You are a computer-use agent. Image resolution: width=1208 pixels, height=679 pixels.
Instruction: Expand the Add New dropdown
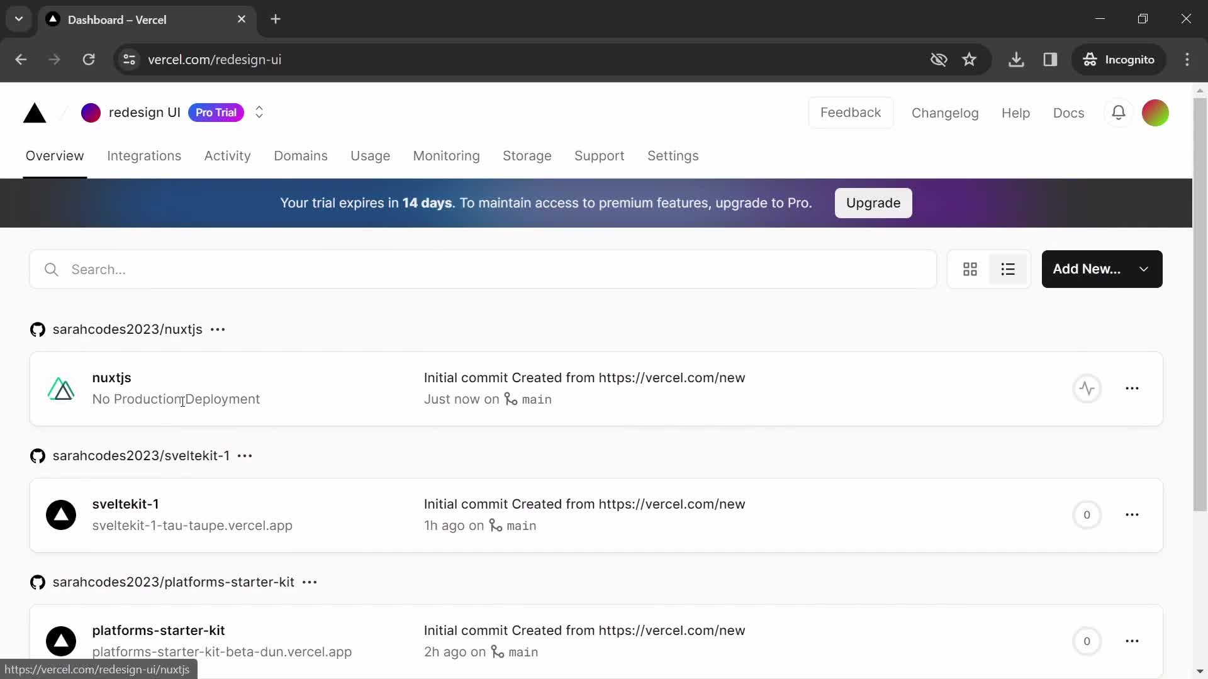[1102, 269]
